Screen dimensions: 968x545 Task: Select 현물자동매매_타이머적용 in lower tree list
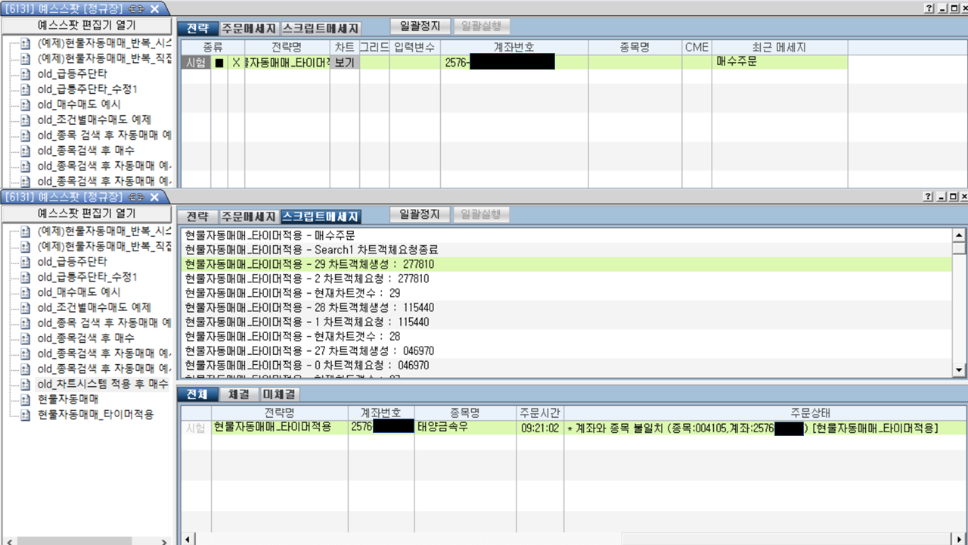tap(95, 415)
